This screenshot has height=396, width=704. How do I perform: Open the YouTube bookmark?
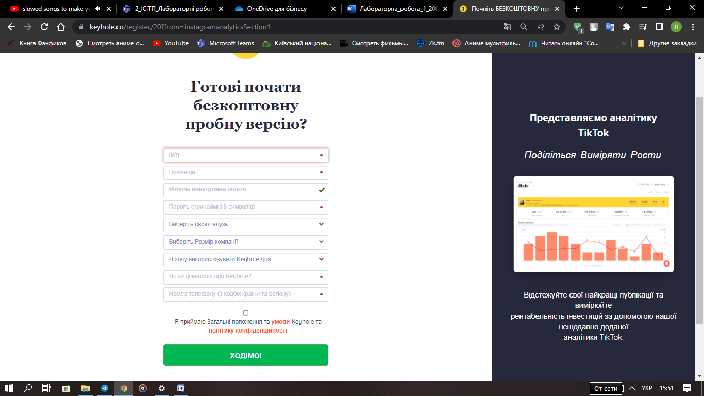[171, 43]
